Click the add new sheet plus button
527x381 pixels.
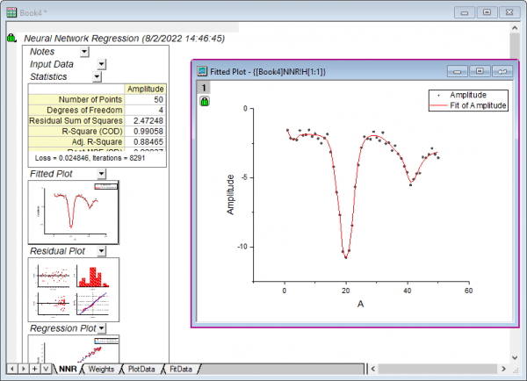[x=34, y=369]
